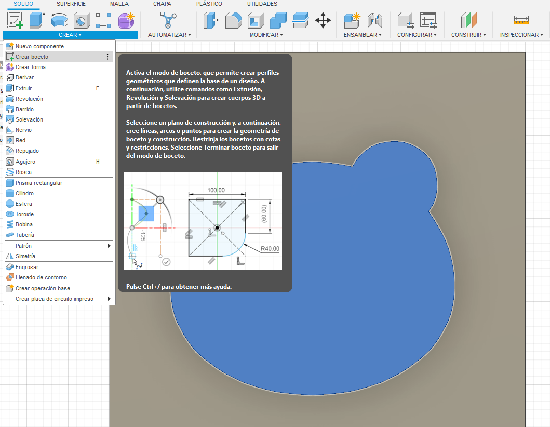Select the Move/Copy arrows icon
Viewport: 550px width, 427px height.
[x=323, y=20]
